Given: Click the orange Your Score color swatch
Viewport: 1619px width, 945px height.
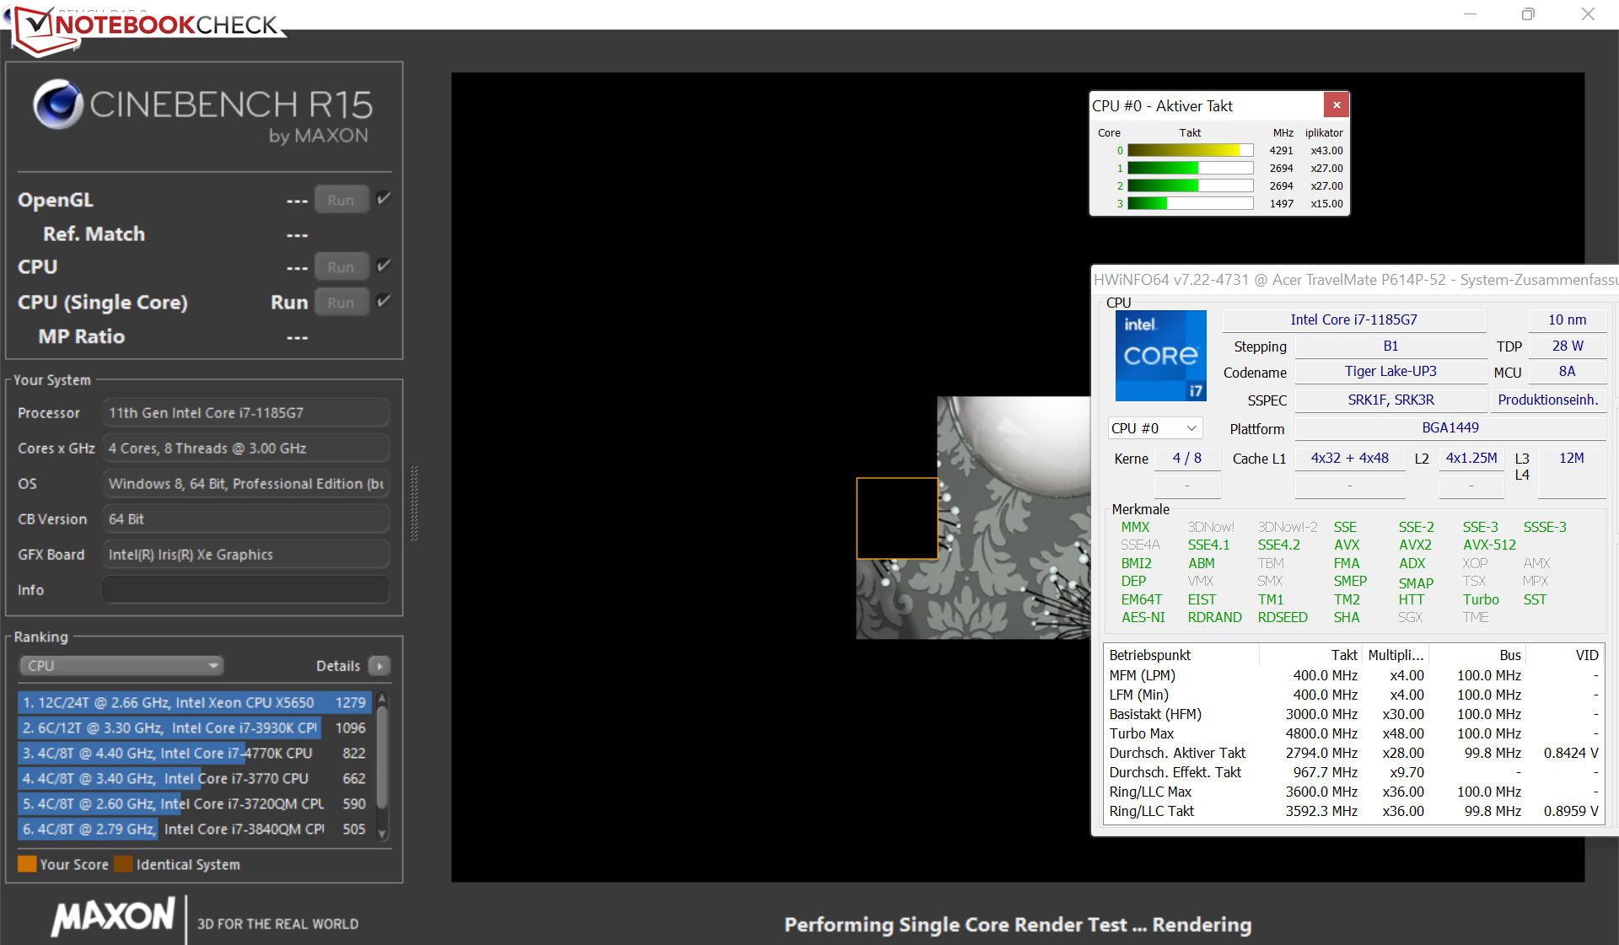Looking at the screenshot, I should [27, 864].
